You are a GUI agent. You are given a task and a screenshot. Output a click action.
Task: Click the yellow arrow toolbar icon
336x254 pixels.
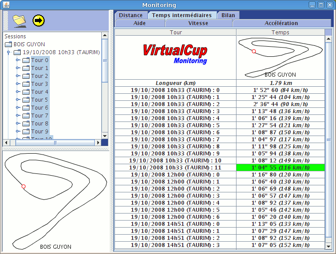[39, 20]
